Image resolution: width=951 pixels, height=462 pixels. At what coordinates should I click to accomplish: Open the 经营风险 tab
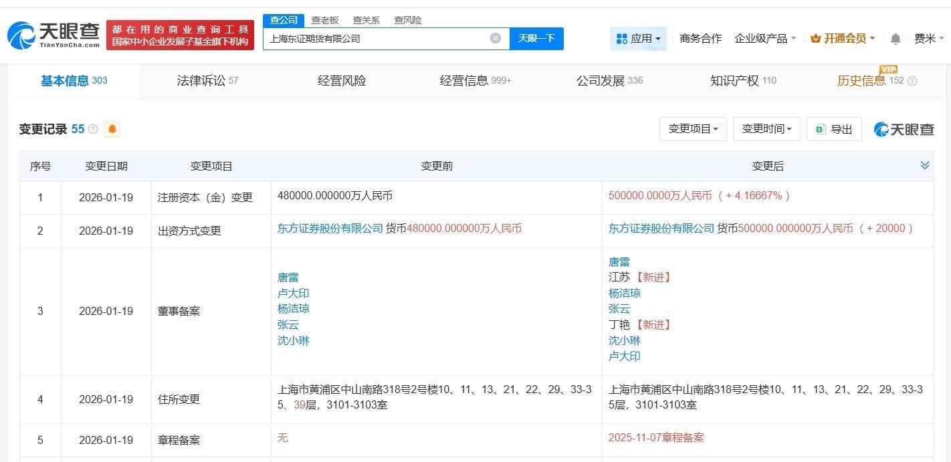(342, 81)
